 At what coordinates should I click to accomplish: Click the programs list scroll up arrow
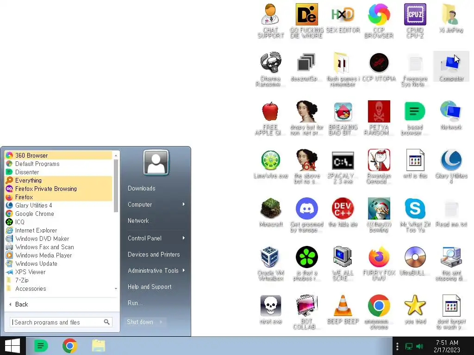(x=116, y=155)
